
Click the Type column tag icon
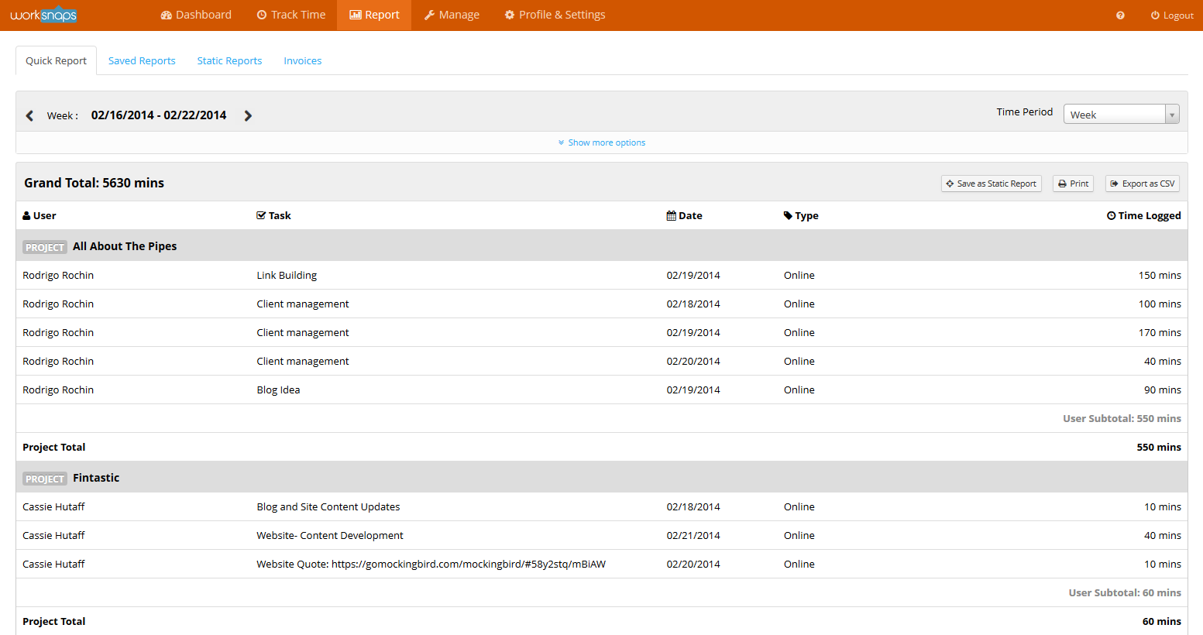point(788,216)
